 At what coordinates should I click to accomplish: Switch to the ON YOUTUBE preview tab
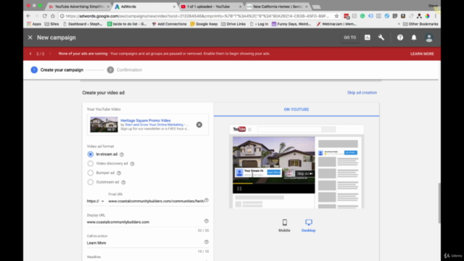click(x=297, y=109)
